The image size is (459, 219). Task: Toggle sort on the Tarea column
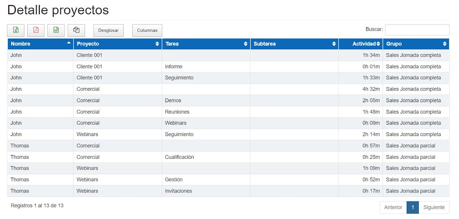(245, 44)
